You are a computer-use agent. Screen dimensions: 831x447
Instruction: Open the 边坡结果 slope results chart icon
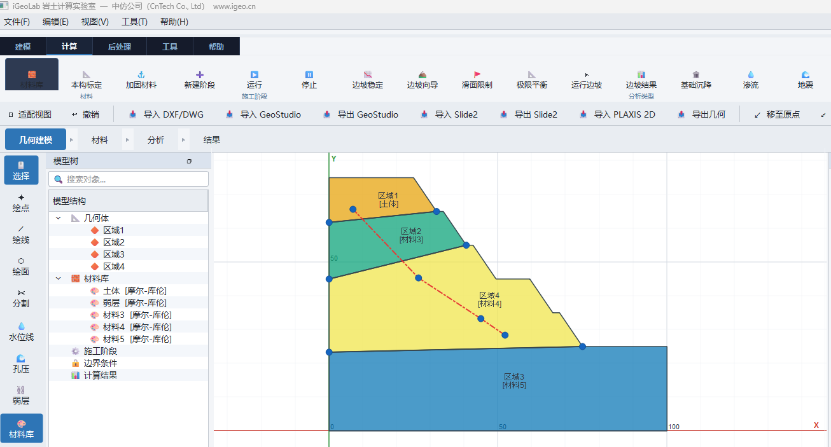(x=641, y=74)
